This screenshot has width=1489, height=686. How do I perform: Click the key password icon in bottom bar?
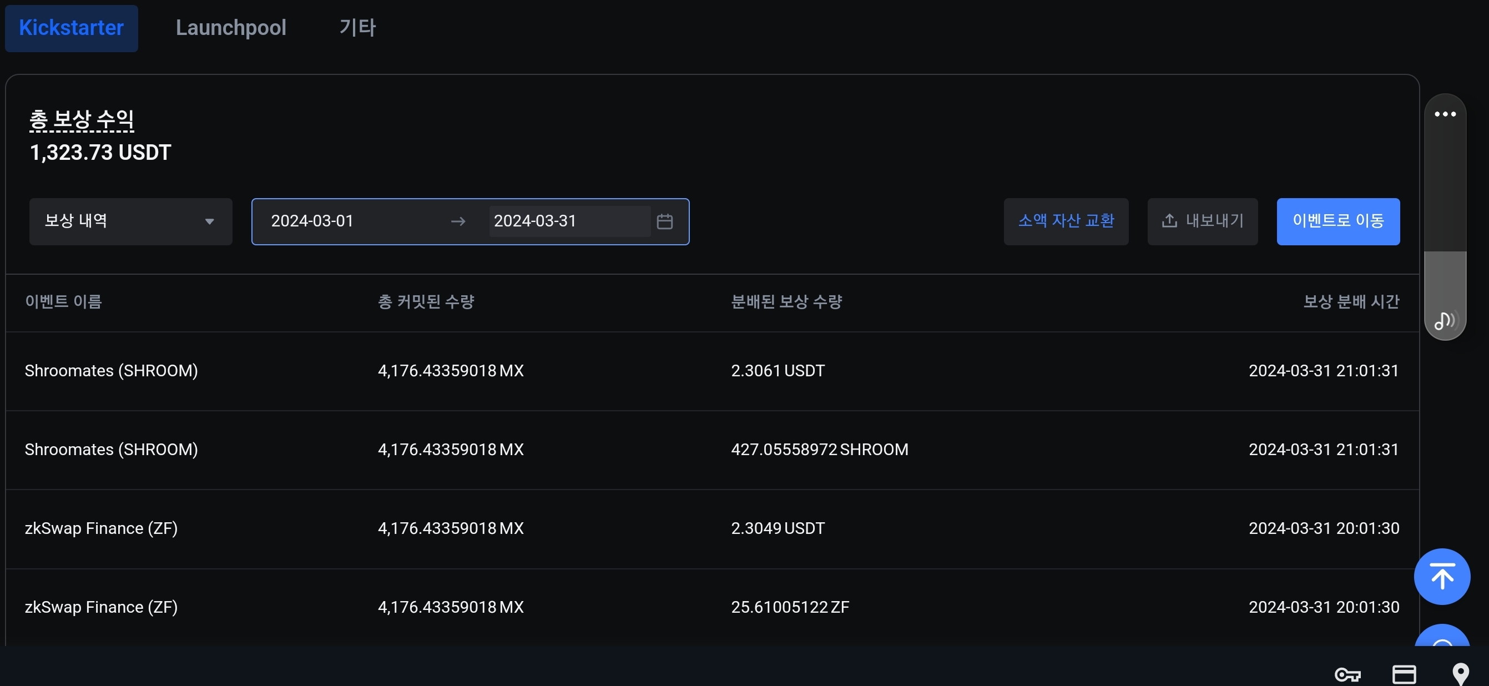tap(1347, 674)
